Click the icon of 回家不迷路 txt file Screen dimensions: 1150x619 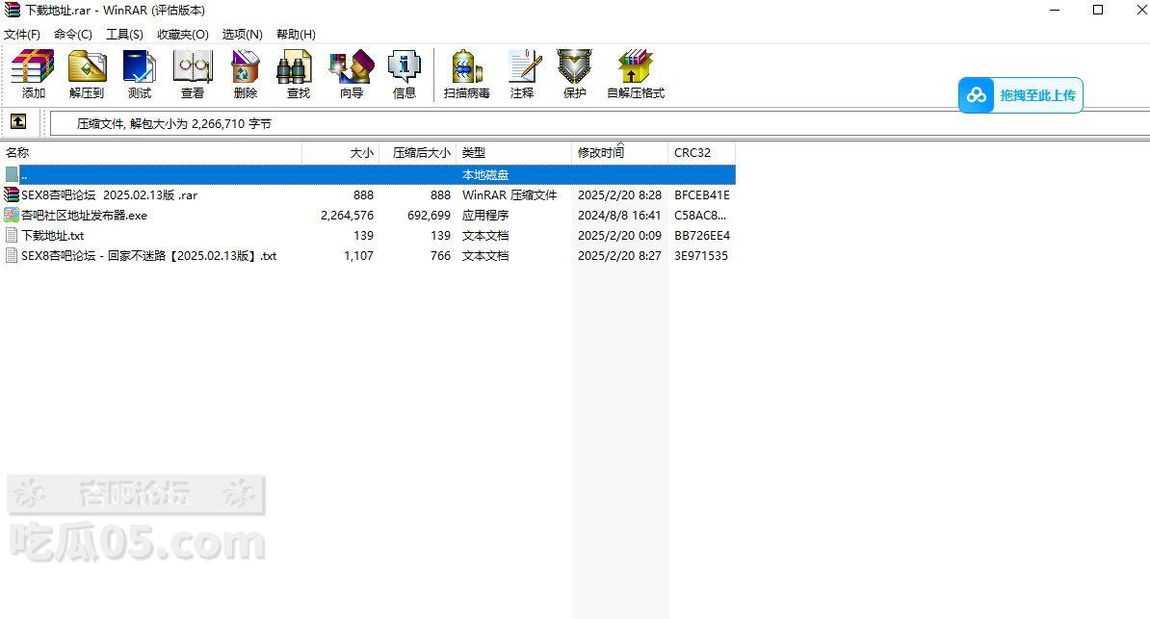(x=11, y=255)
